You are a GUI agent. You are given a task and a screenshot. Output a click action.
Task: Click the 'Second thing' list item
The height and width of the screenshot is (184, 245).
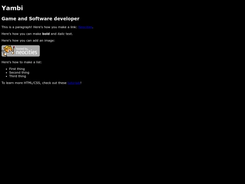(x=19, y=73)
